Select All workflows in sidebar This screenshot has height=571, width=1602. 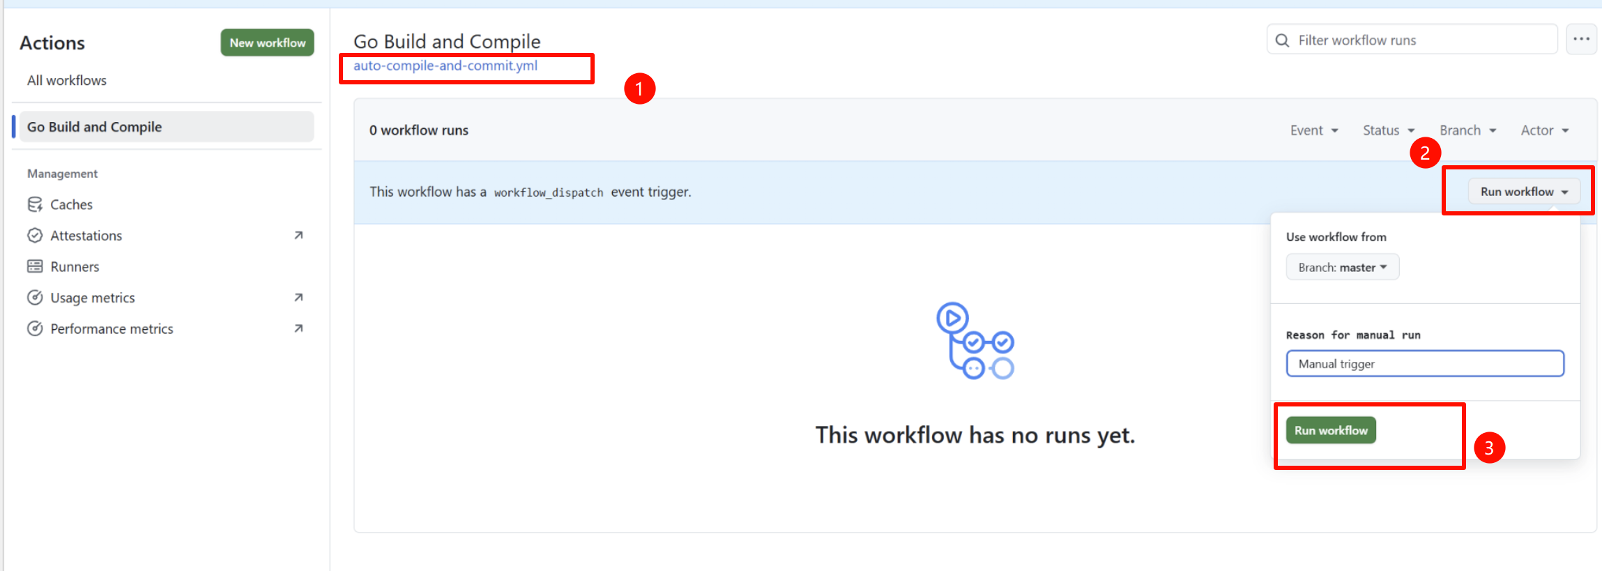point(67,80)
